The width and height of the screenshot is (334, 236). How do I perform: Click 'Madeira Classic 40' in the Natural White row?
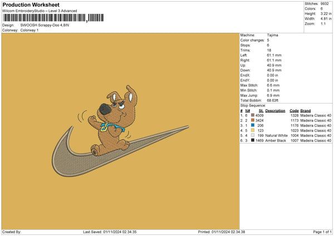(316, 135)
